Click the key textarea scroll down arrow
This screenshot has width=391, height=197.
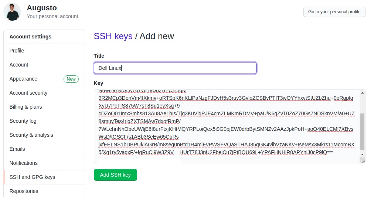(362, 154)
